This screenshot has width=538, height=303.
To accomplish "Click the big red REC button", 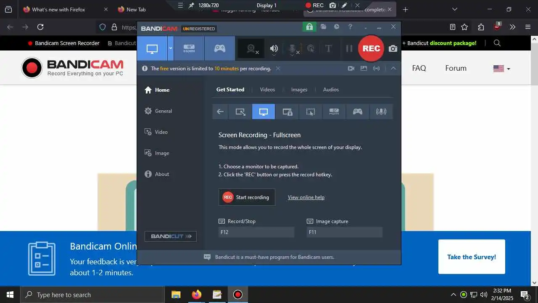I will point(371,48).
